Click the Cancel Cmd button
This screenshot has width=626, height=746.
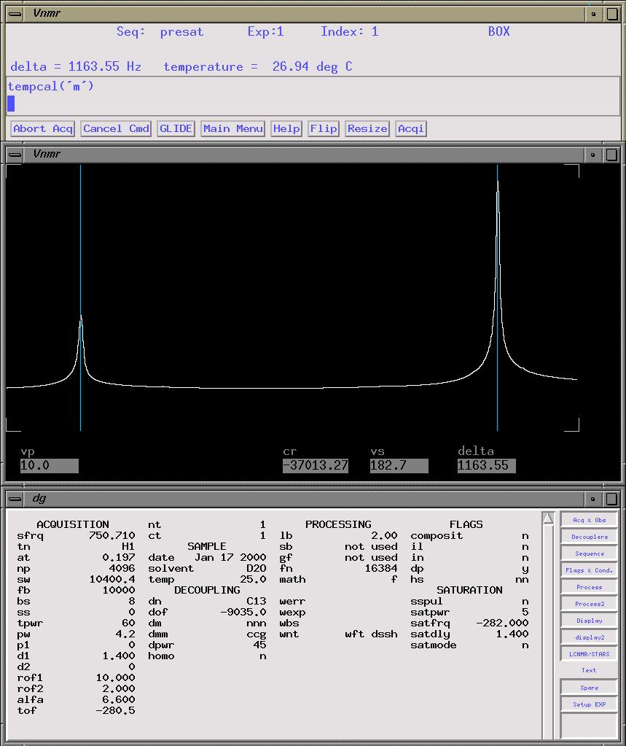116,128
